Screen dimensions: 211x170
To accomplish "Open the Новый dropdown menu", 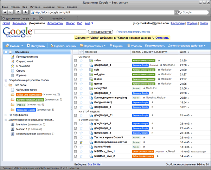I will tap(22, 46).
